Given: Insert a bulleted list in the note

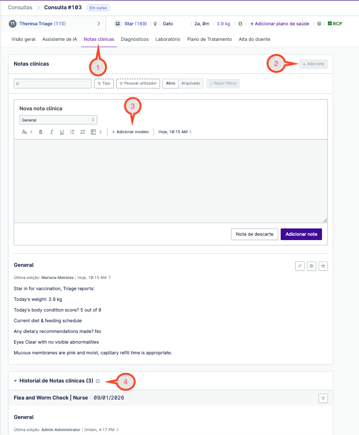Looking at the screenshot, I should click(x=72, y=132).
